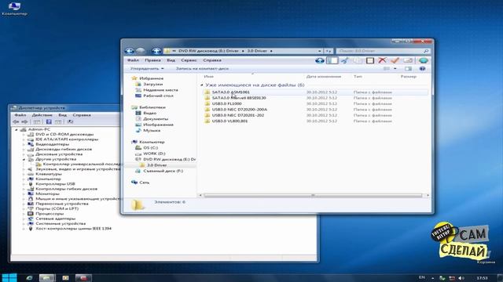Collapse the Admin-PC root node

pos(17,129)
